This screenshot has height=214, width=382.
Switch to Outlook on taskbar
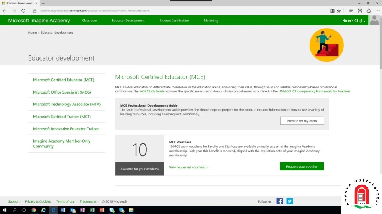(x=73, y=210)
